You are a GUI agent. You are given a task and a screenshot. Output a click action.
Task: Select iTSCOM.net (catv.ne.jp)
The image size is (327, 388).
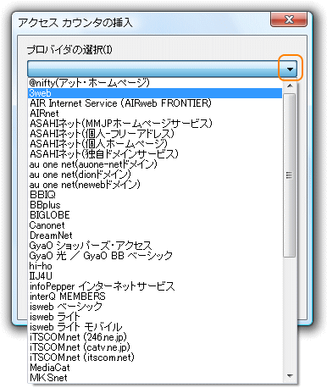155,347
